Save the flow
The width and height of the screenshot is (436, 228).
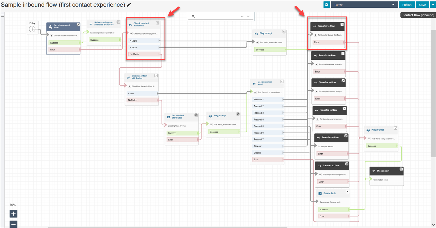422,5
